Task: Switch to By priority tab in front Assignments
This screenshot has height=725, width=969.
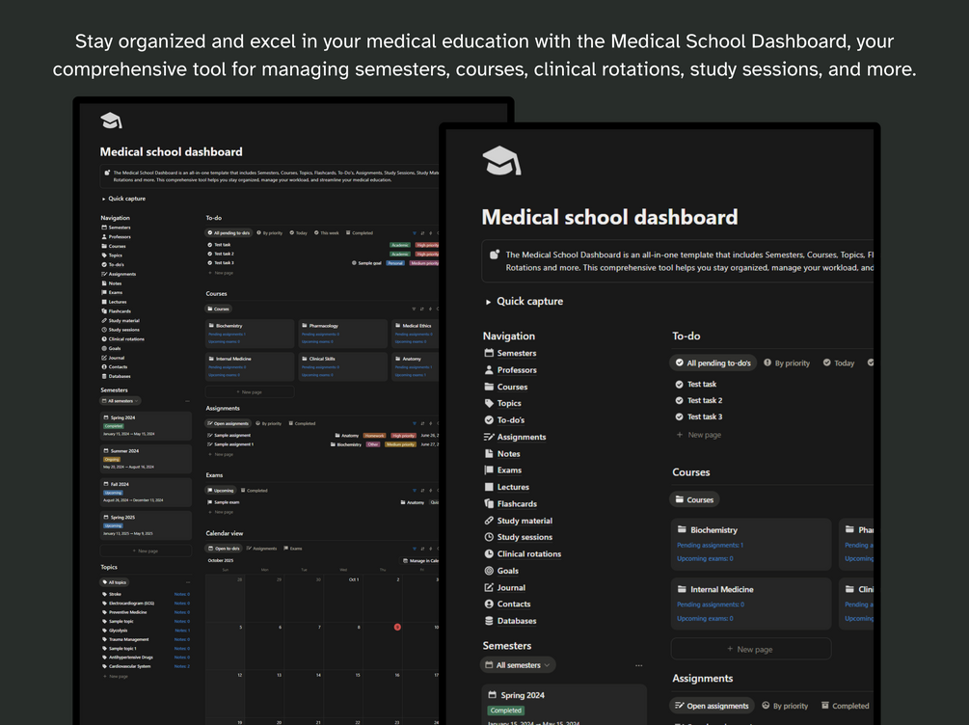Action: coord(785,706)
